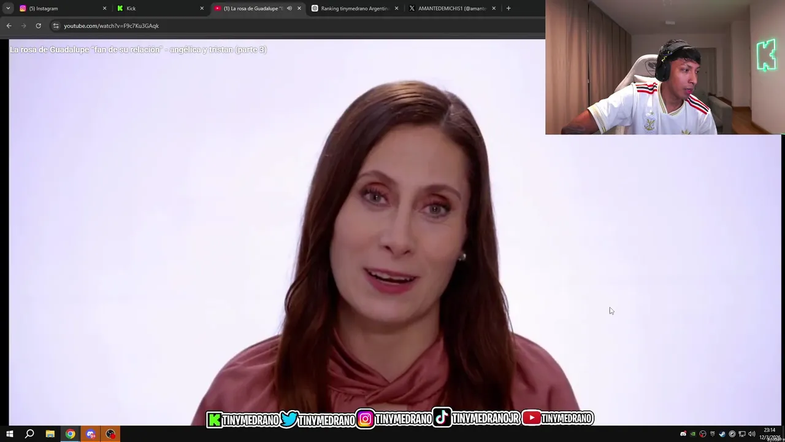Open the Windows Start menu
This screenshot has width=785, height=442.
10,434
